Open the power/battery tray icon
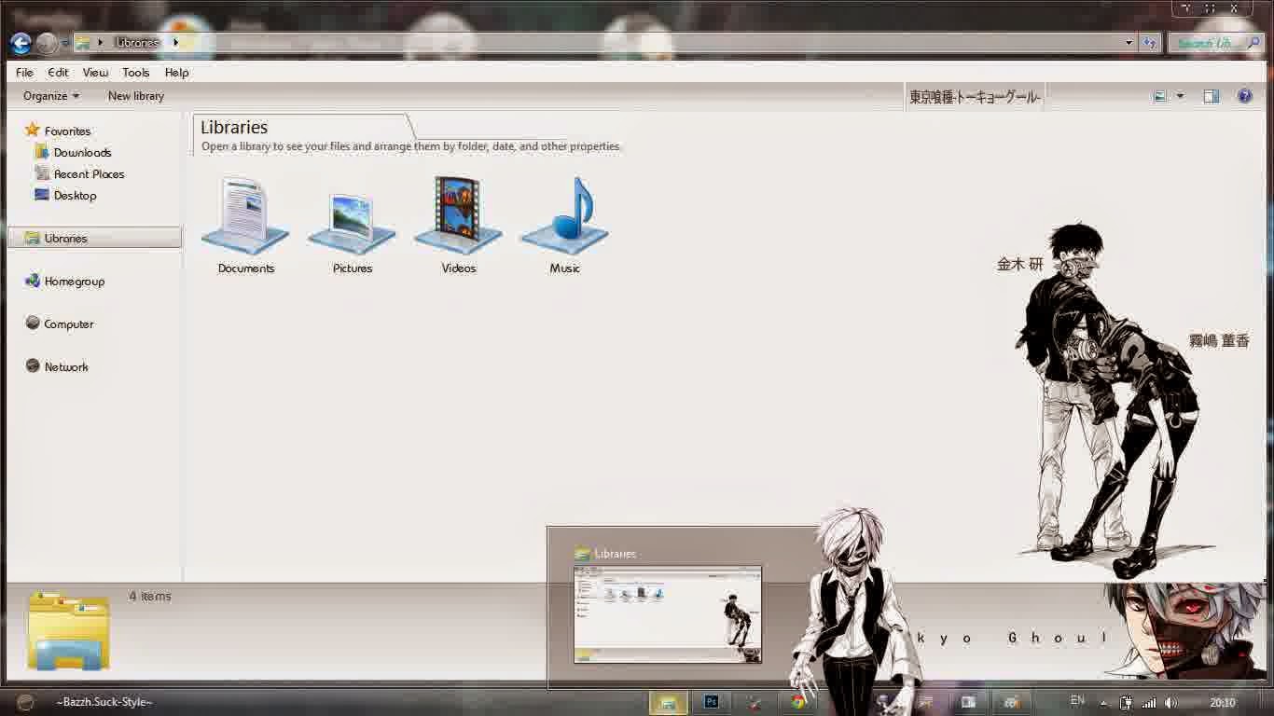1274x716 pixels. (1127, 703)
